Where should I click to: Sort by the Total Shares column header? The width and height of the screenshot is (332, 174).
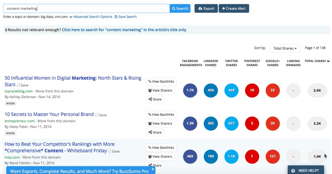pyautogui.click(x=317, y=61)
